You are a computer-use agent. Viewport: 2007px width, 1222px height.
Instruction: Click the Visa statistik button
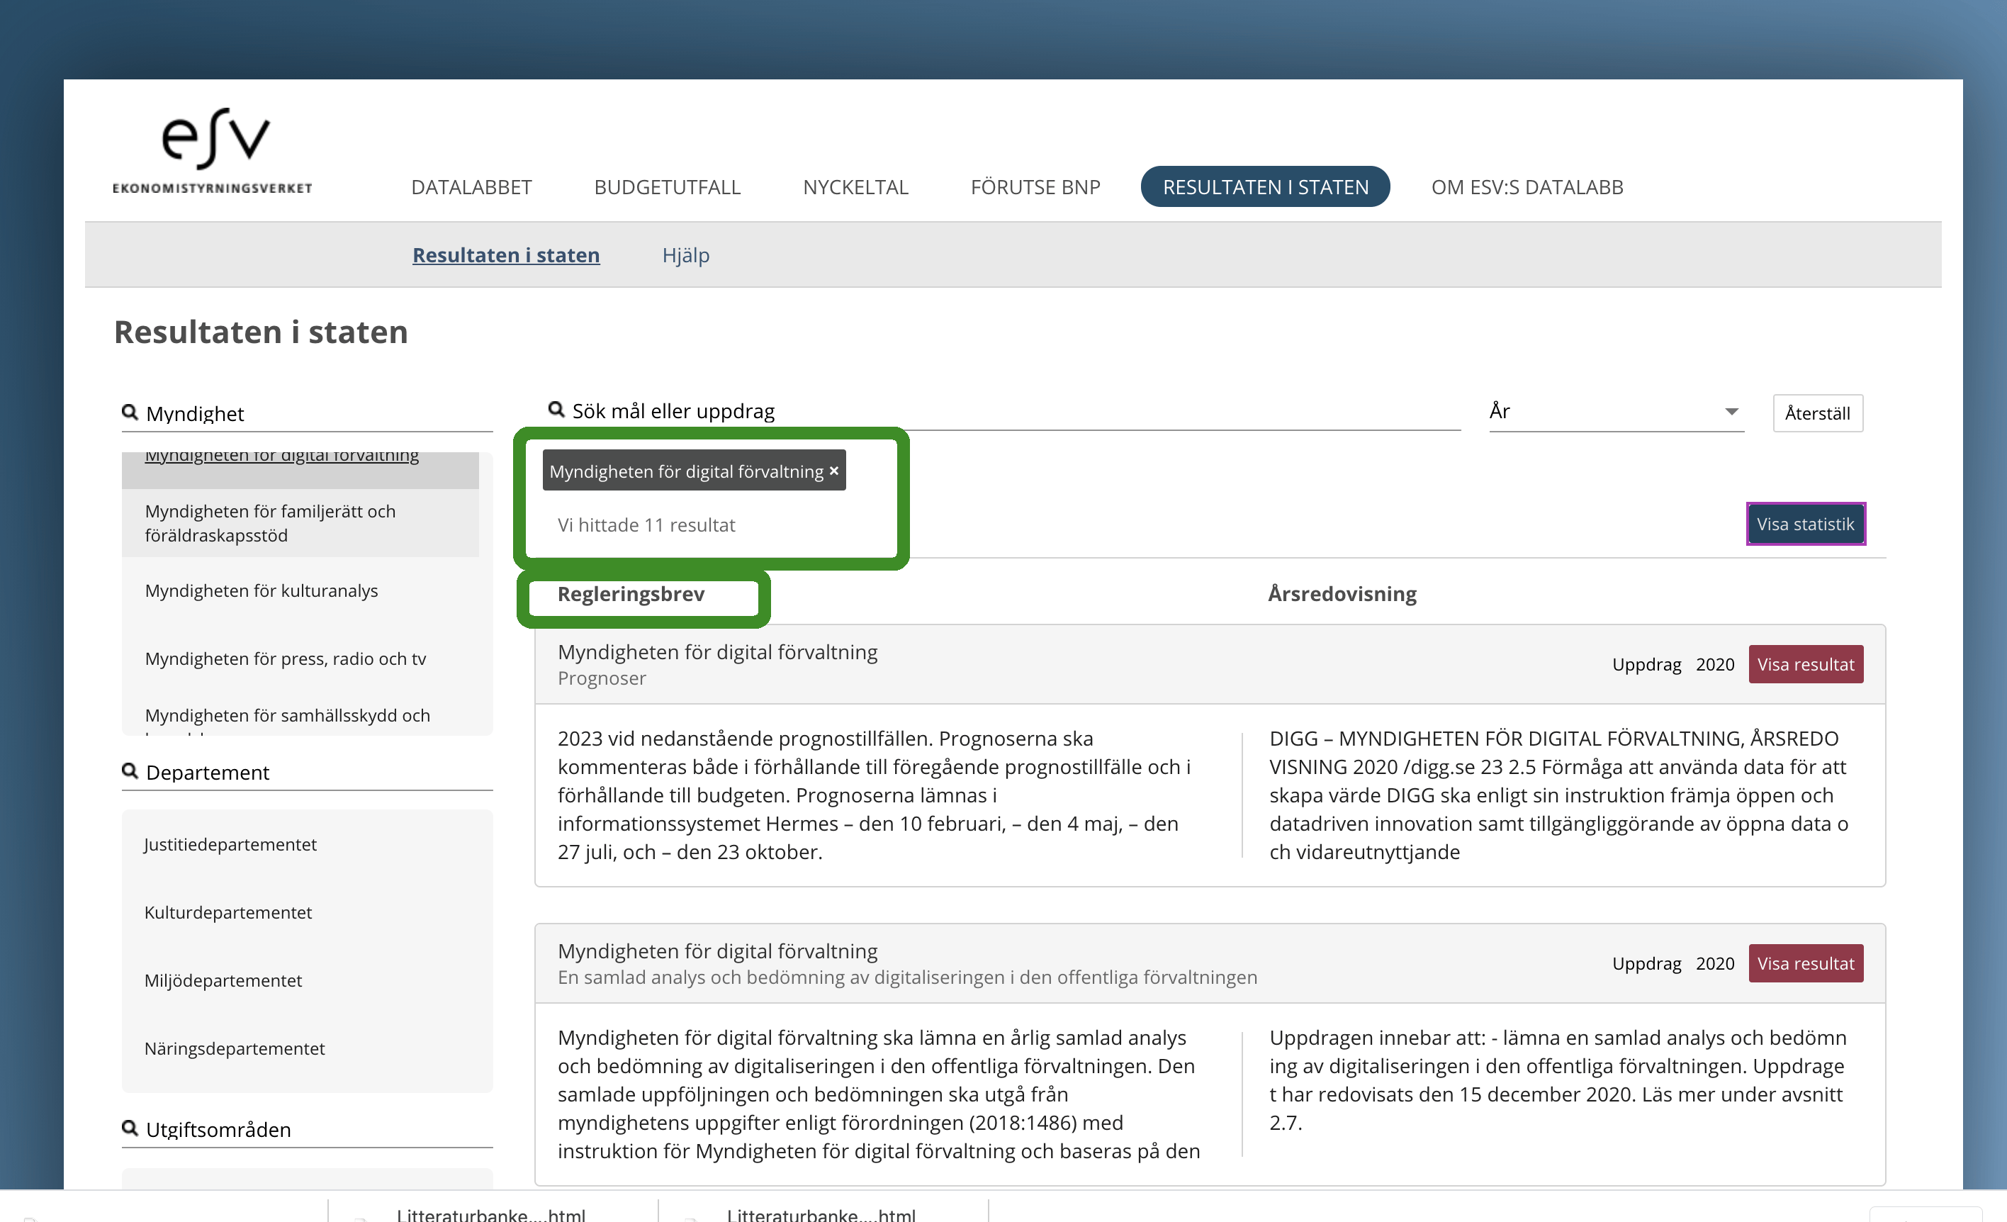1805,524
